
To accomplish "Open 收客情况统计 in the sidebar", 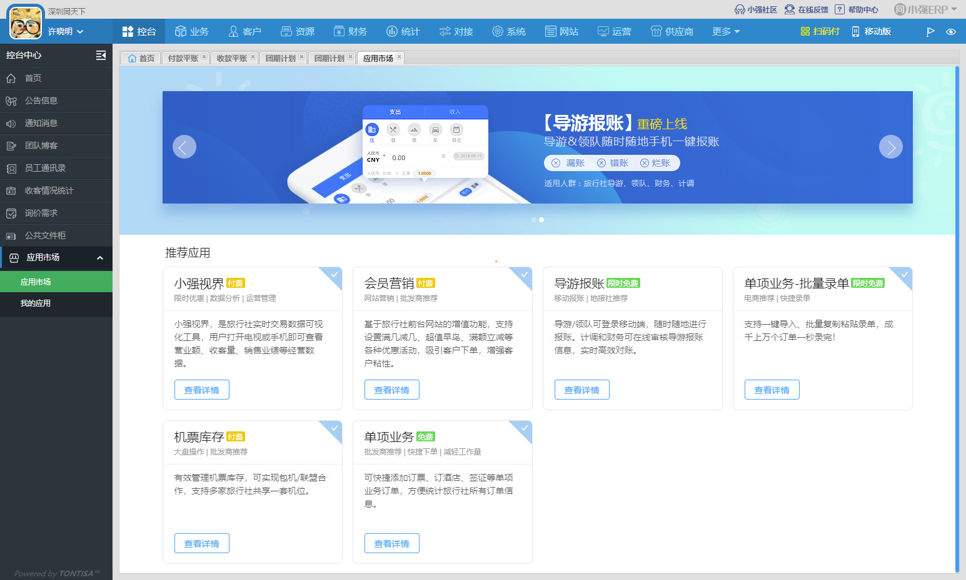I will click(x=11, y=190).
